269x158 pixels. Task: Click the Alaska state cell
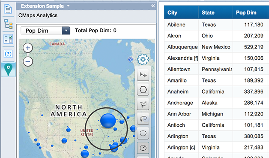[215, 103]
